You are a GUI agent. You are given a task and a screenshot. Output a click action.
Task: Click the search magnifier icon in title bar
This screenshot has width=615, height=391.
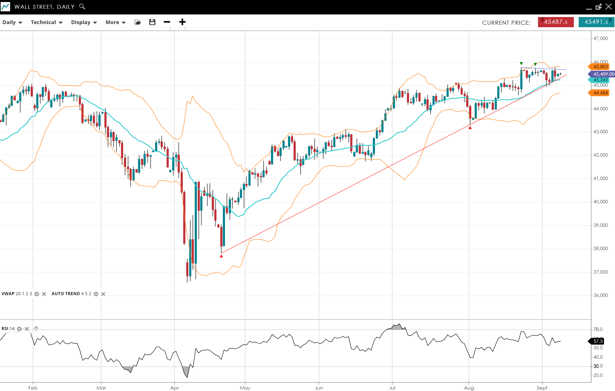tap(82, 6)
